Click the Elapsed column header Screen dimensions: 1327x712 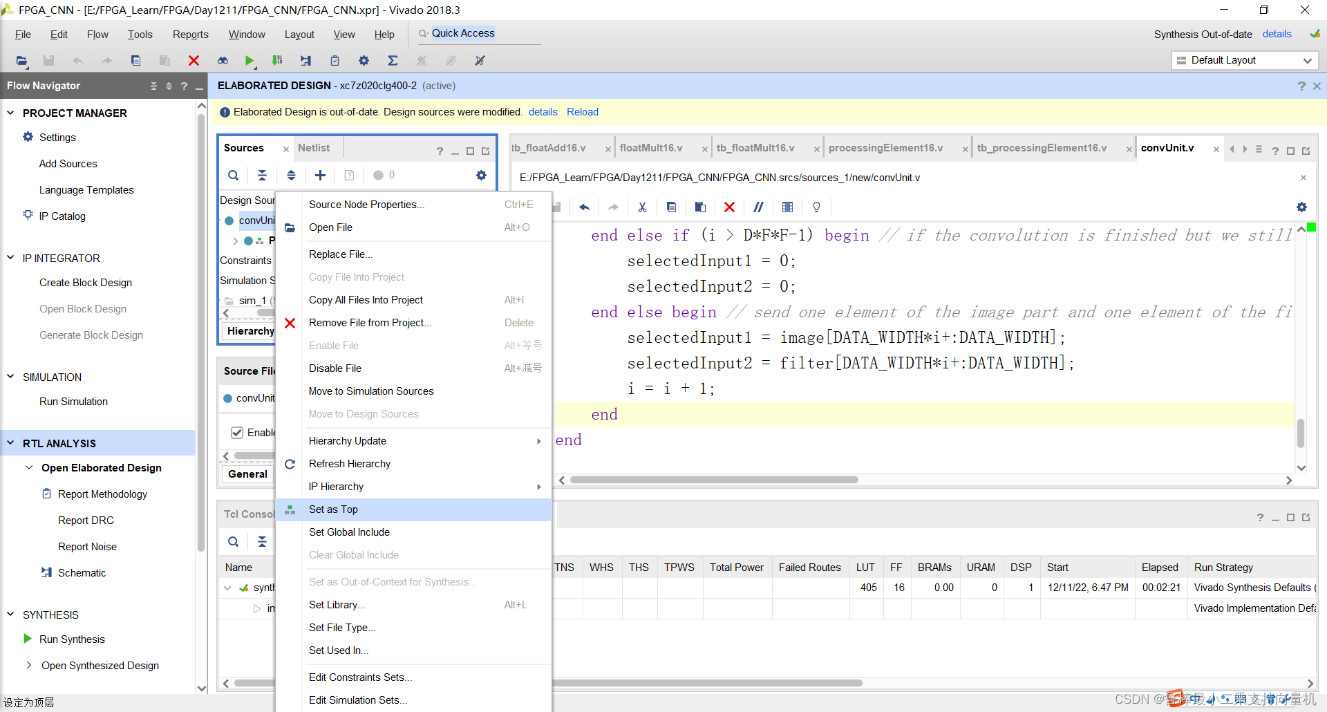(x=1160, y=568)
